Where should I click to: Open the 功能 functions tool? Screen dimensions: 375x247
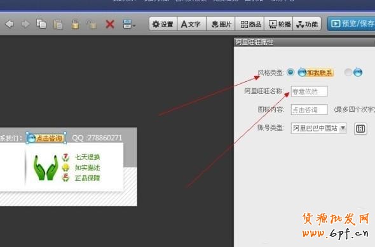tap(307, 24)
